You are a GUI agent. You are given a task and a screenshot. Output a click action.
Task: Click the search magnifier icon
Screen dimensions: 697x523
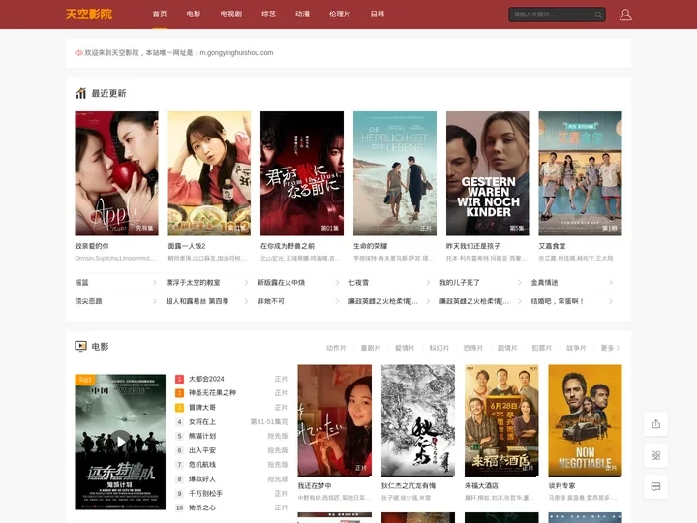[598, 15]
